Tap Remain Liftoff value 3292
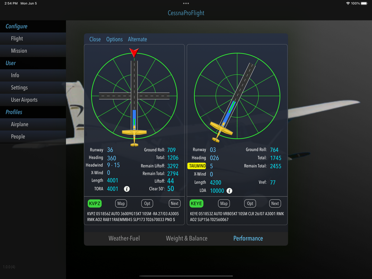 pyautogui.click(x=173, y=166)
